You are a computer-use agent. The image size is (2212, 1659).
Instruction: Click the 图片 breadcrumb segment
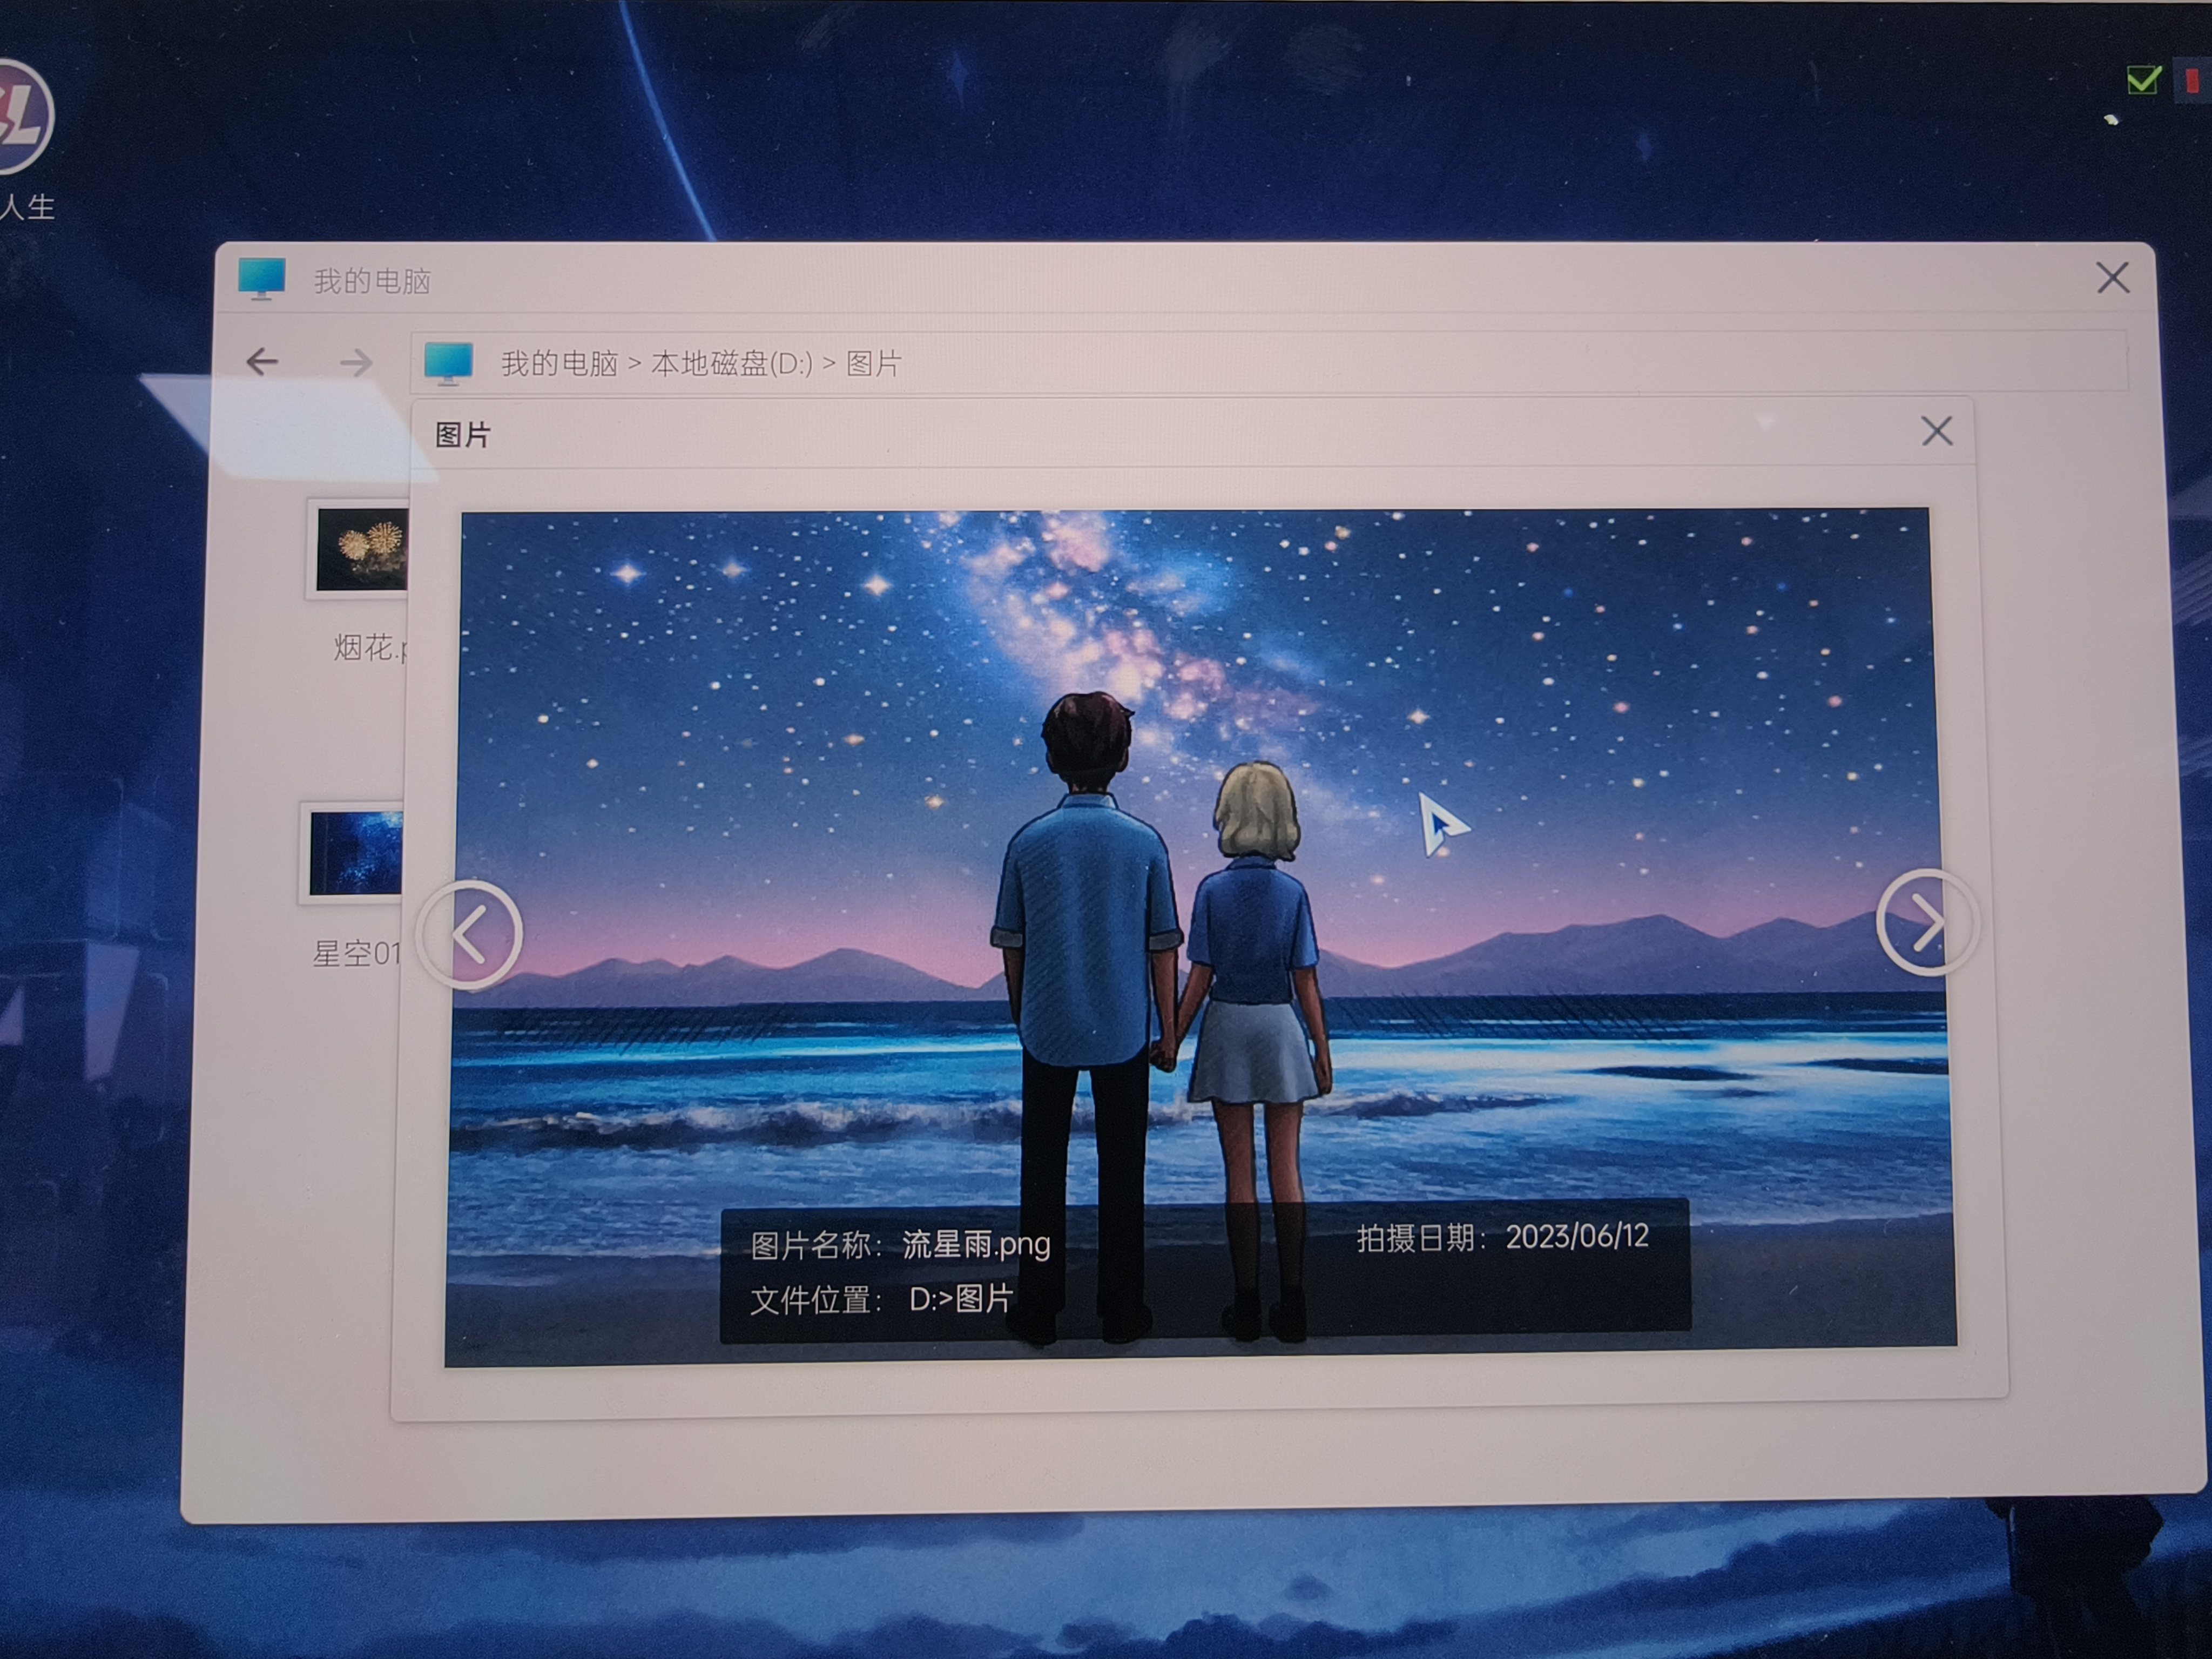click(874, 364)
